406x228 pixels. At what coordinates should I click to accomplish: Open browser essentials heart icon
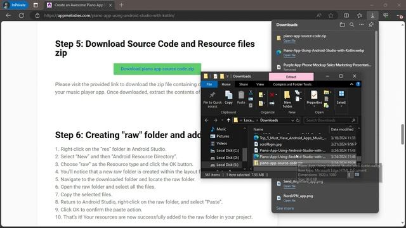point(386,15)
